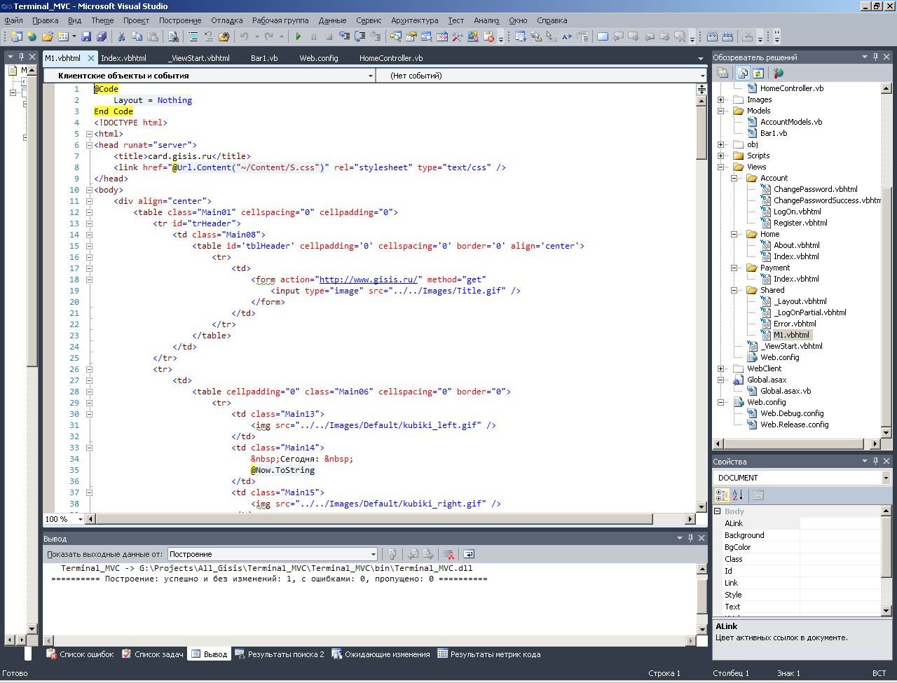Click Show All Files in Solution Explorer
The image size is (897, 683).
click(x=741, y=73)
